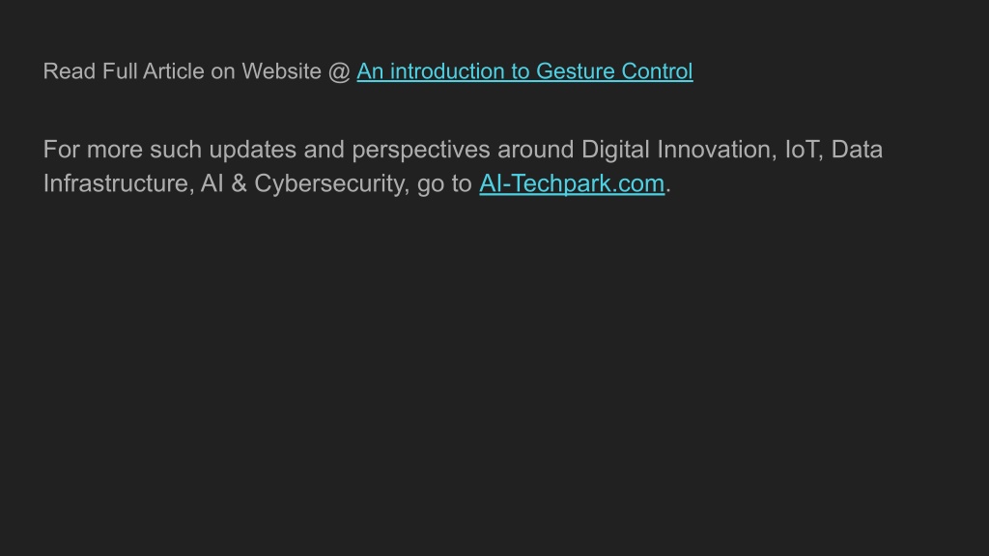Click the word 'Control' in the top link
The width and height of the screenshot is (989, 556).
657,71
